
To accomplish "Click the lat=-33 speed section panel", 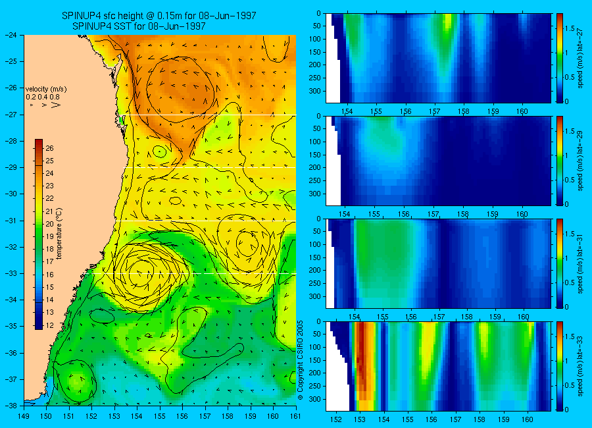I will point(438,366).
